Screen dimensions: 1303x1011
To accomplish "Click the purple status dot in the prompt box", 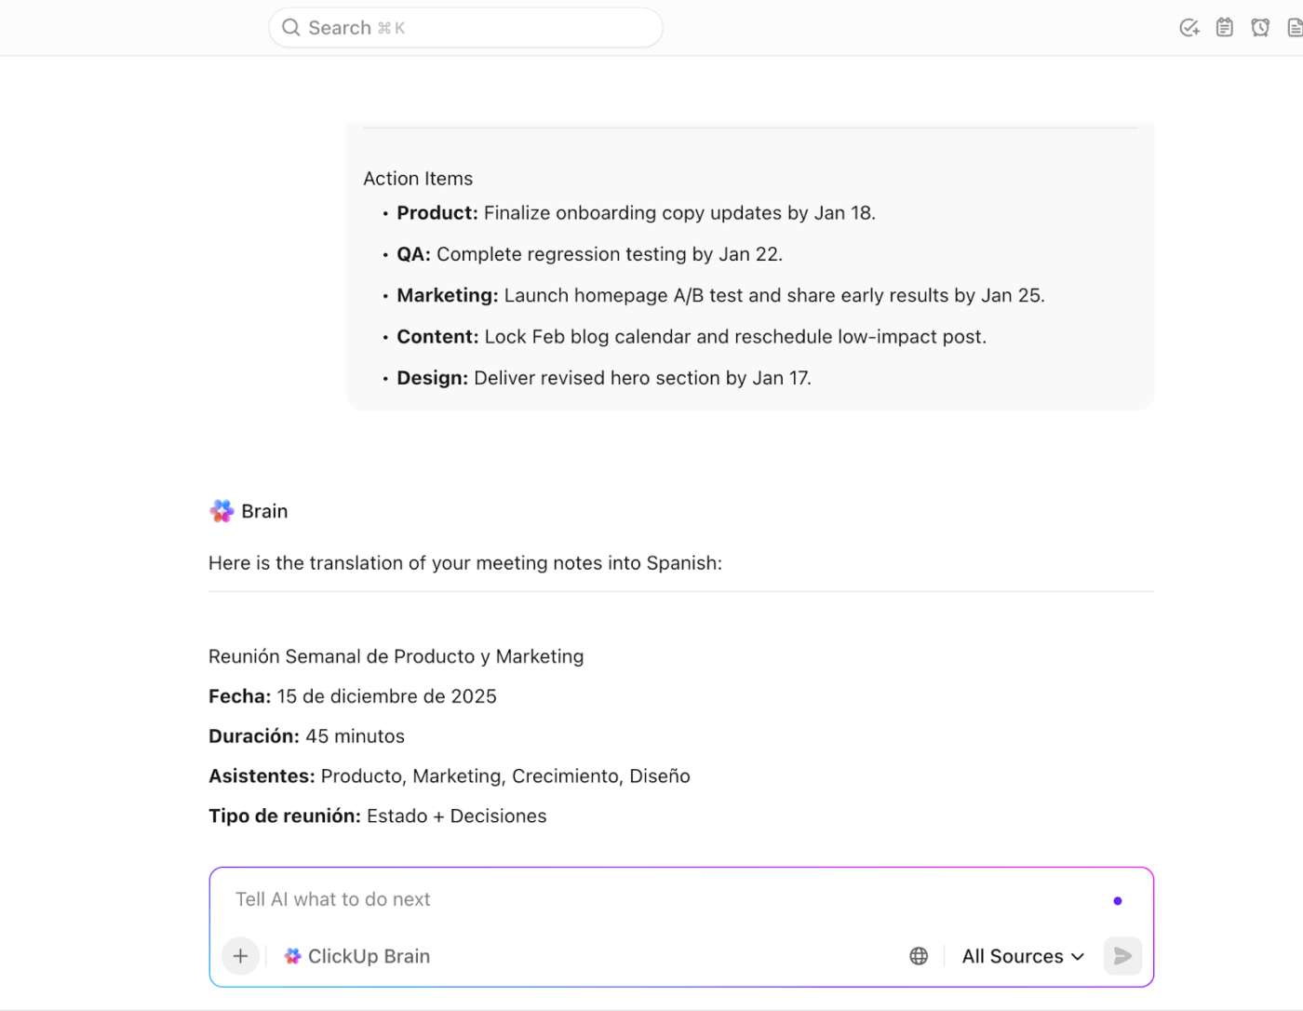I will (1117, 900).
